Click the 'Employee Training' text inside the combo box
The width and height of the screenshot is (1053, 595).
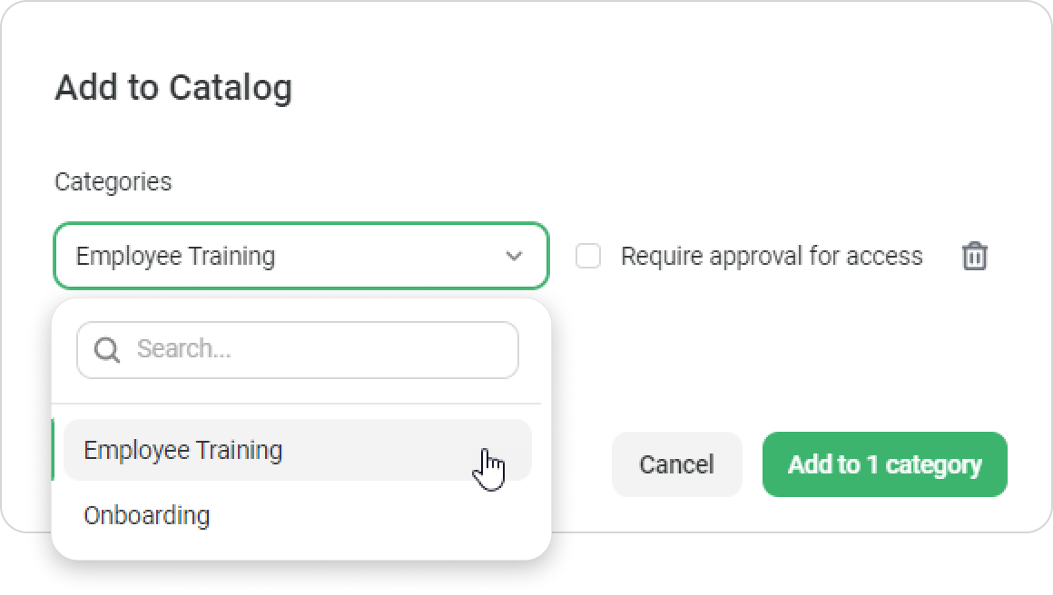click(x=175, y=257)
